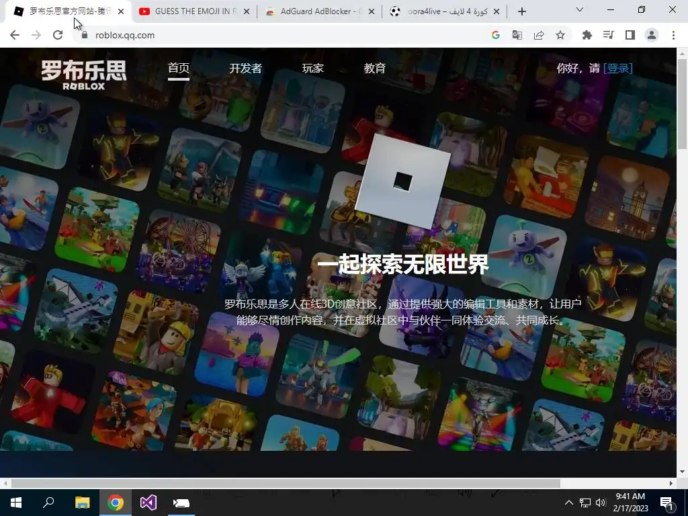Switch to GUESS THE EMOJI YouTube tab
Viewport: 688px width, 516px height.
[193, 11]
